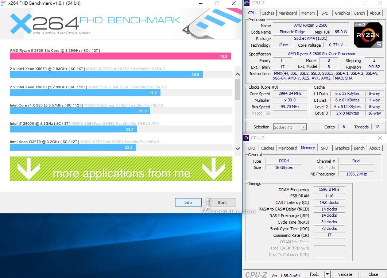Viewport: 387px width, 278px height.
Task: Click the Level 2 cache value "6 x 512 KBytes"
Action: coord(347,107)
